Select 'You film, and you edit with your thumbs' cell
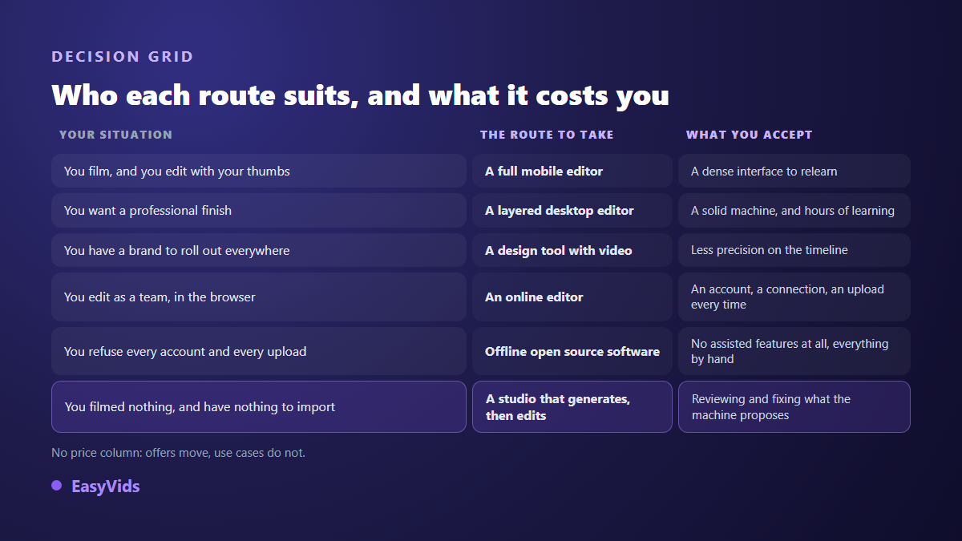The width and height of the screenshot is (962, 541). [x=259, y=171]
